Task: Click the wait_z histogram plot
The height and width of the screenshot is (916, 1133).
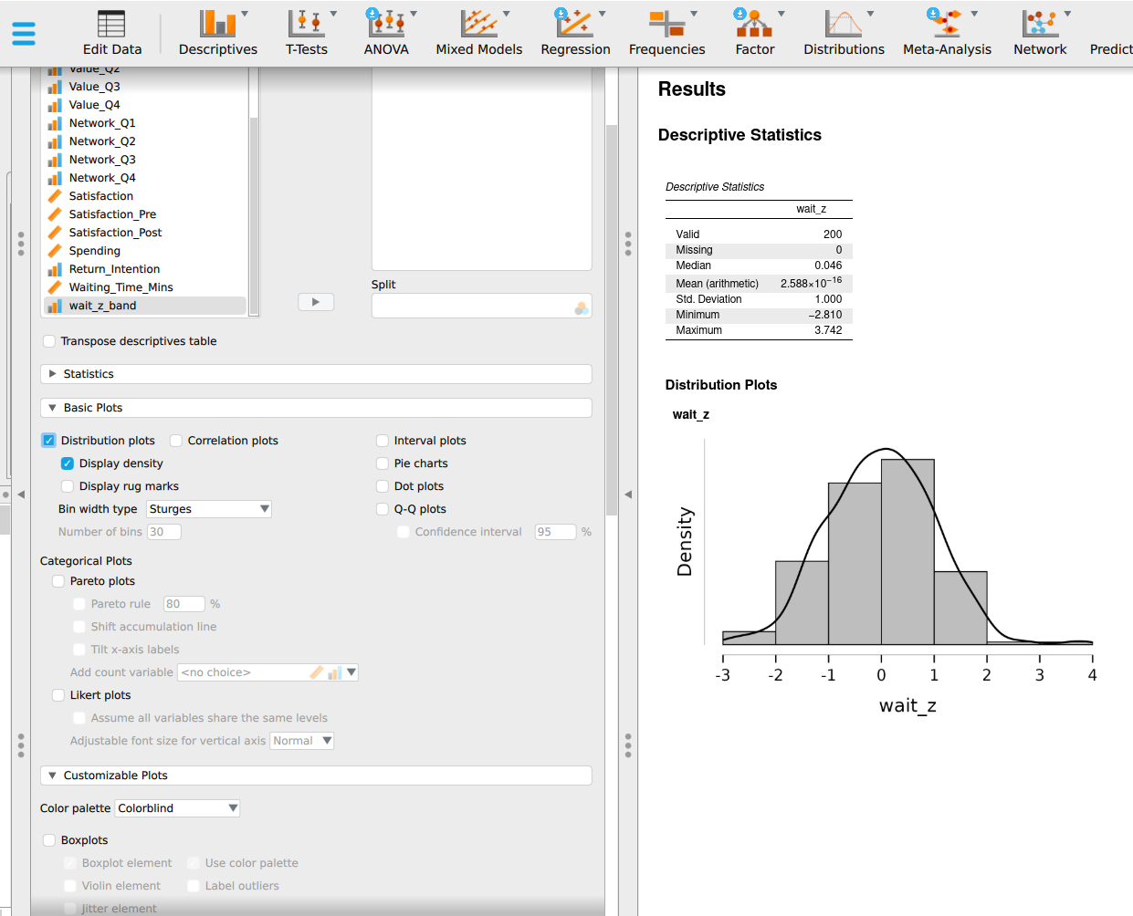Action: point(884,575)
